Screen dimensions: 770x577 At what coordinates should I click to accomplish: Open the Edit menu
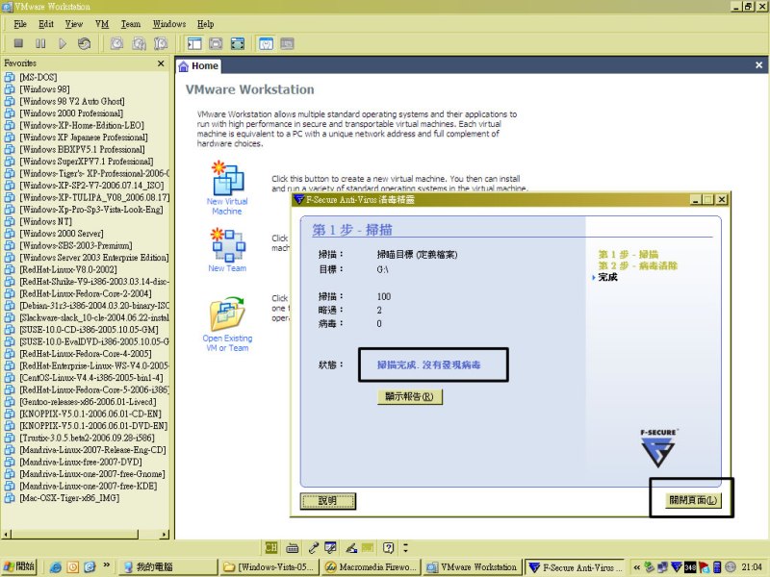click(46, 24)
